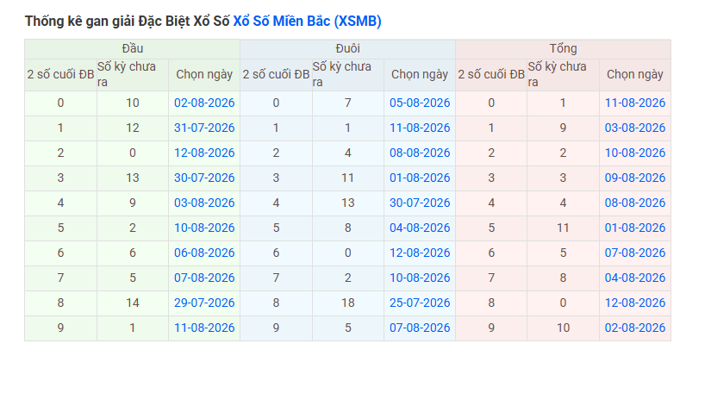Choose 02-08-2026 in the Tổng column
The height and width of the screenshot is (406, 705).
pyautogui.click(x=635, y=328)
